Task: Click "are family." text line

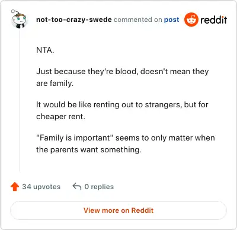Action: coord(55,84)
